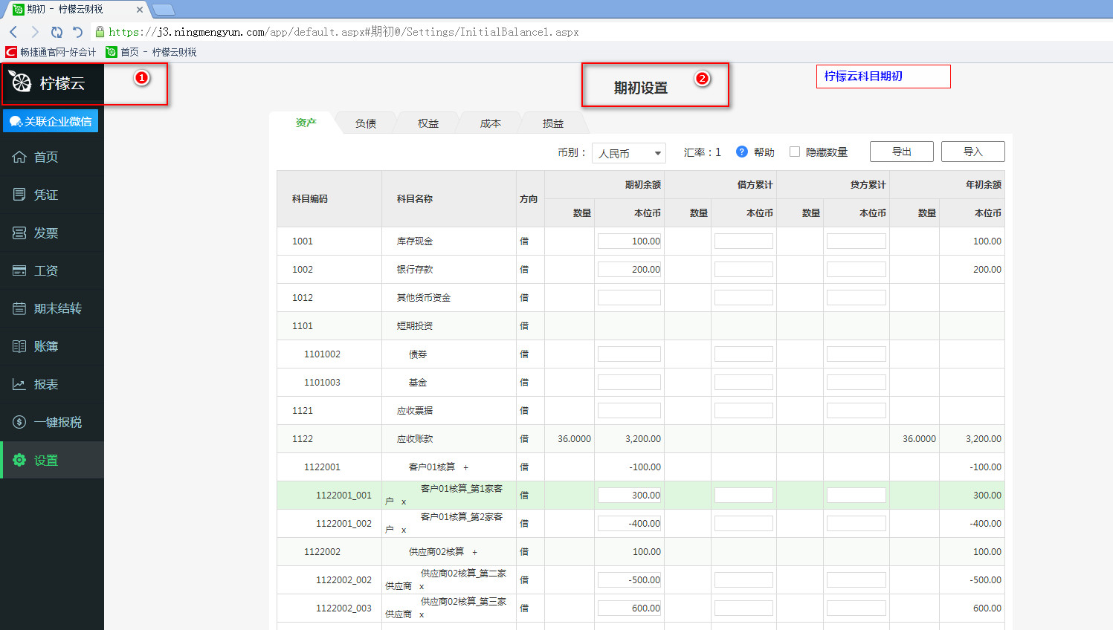This screenshot has height=630, width=1113.
Task: Open the 币别 人民币 currency dropdown
Action: [x=629, y=153]
